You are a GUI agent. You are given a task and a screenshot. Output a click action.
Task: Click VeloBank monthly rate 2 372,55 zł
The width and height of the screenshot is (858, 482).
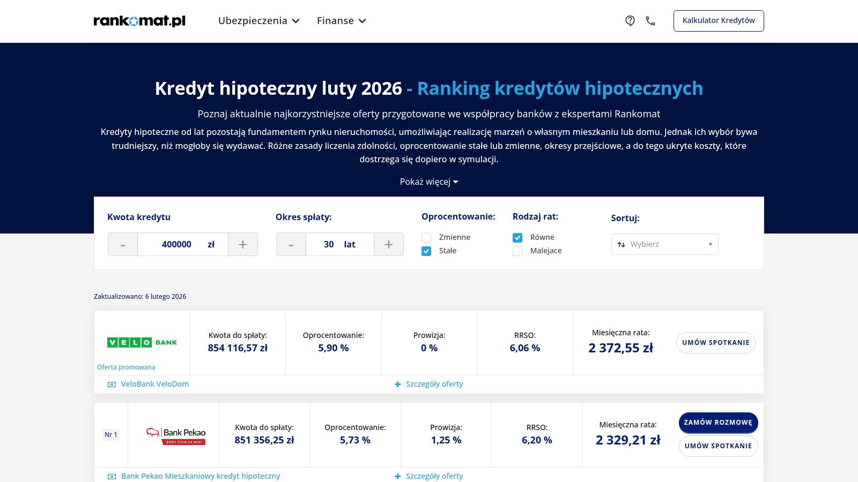pyautogui.click(x=621, y=348)
